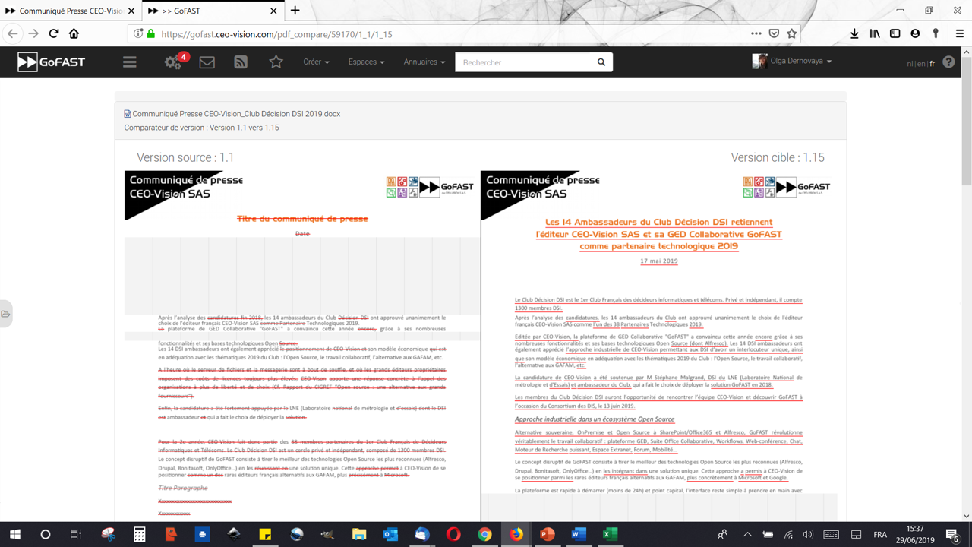Click Firefox reload page button
Viewport: 972px width, 547px height.
click(54, 33)
